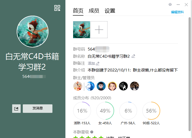This screenshot has width=192, height=138.
Task: Add a group photo with plus box
Action: [x=99, y=30]
